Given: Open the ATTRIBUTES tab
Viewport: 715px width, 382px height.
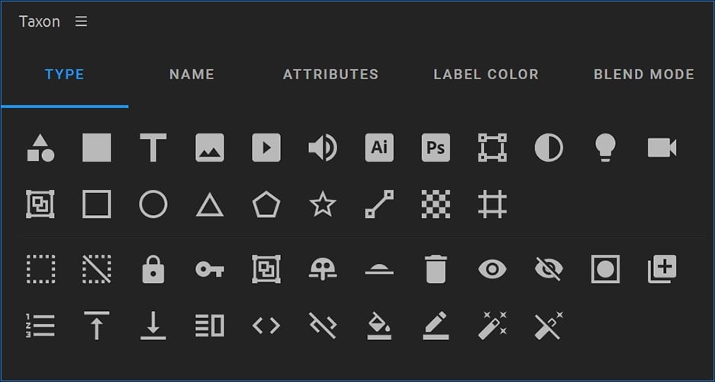Looking at the screenshot, I should 330,75.
